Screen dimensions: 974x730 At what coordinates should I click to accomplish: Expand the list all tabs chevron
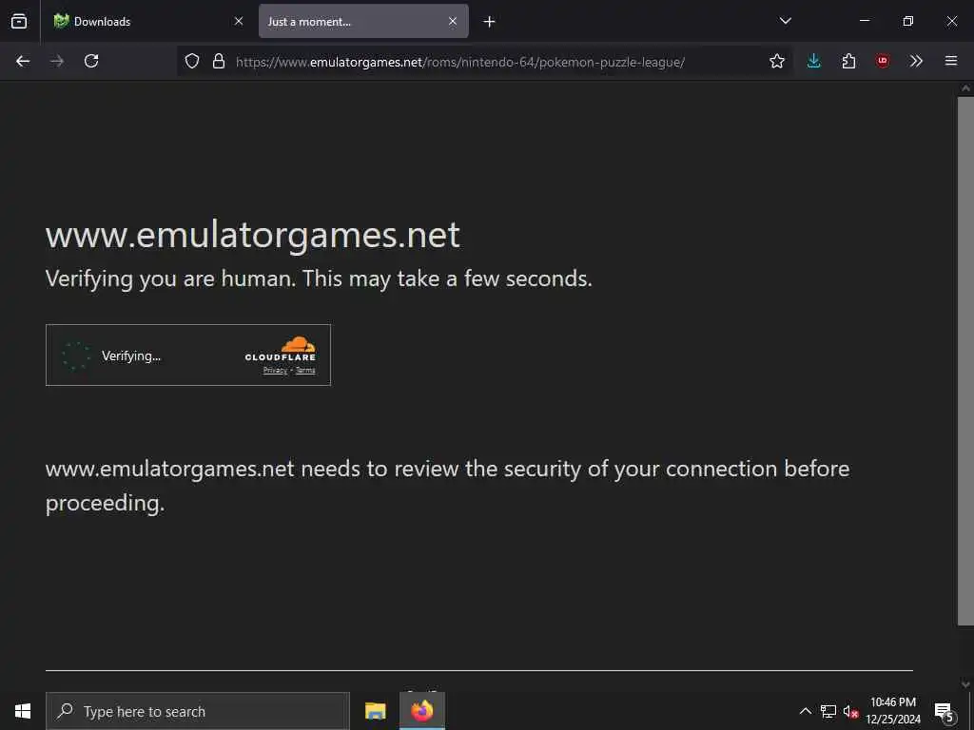785,21
